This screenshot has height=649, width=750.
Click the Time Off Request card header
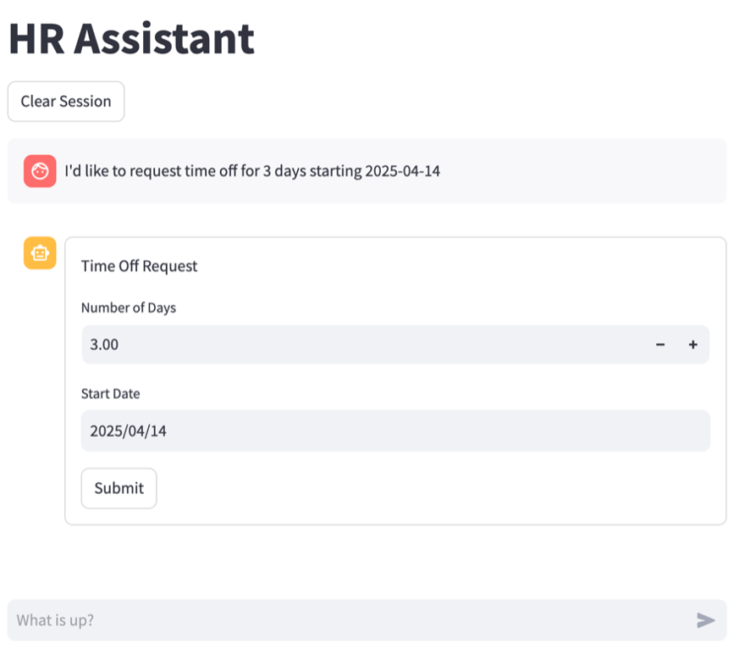point(139,265)
